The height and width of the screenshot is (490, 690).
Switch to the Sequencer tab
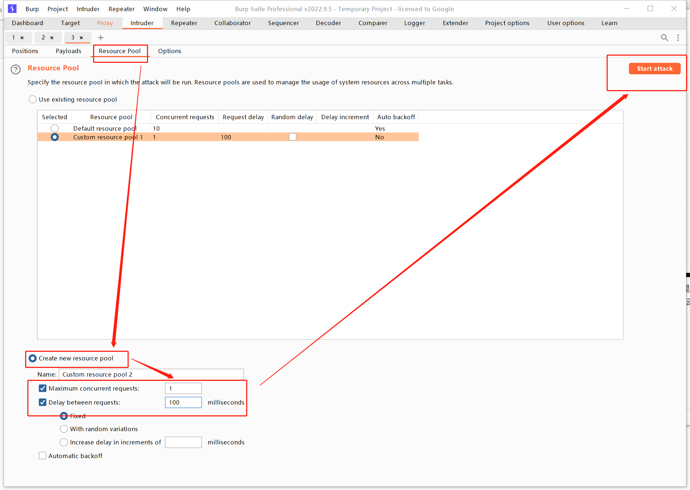click(283, 23)
